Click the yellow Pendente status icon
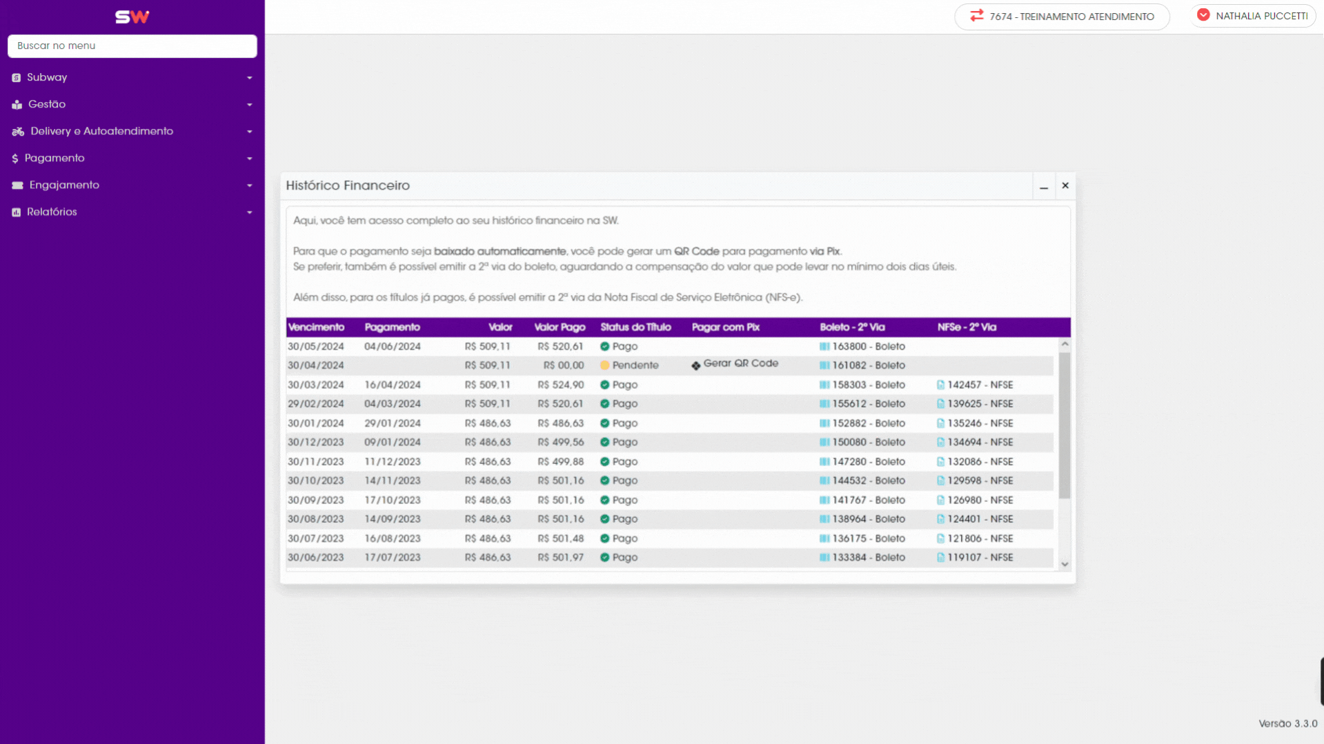The width and height of the screenshot is (1324, 744). 604,365
